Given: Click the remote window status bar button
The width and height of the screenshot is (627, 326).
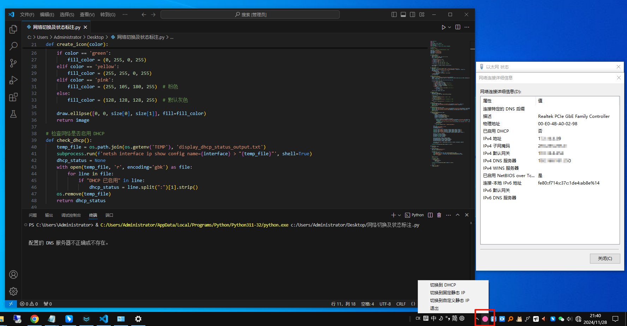Looking at the screenshot, I should [11, 304].
